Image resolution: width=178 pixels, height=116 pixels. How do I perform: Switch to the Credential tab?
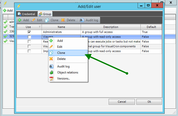(26, 14)
